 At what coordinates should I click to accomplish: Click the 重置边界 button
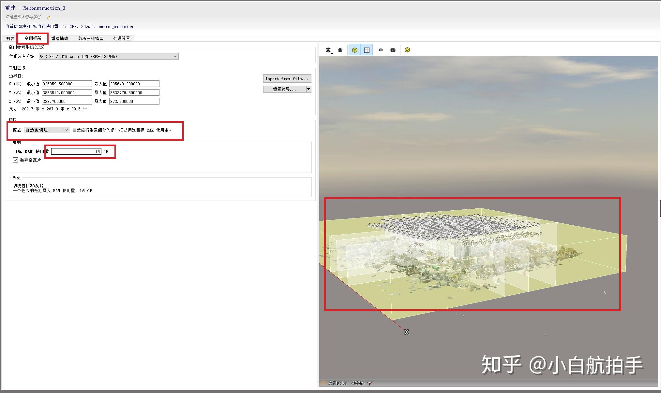[284, 89]
